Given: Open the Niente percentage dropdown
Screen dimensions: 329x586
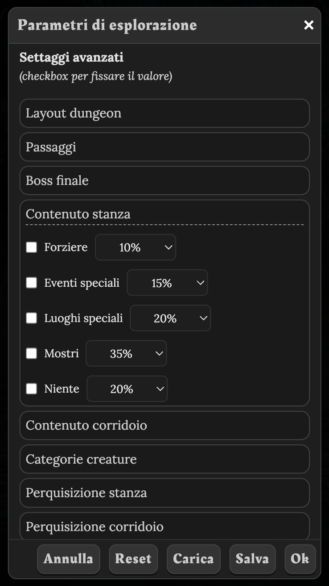Looking at the screenshot, I should click(x=127, y=389).
